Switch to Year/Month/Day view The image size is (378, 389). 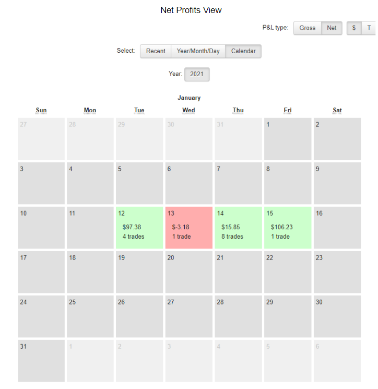pos(198,51)
